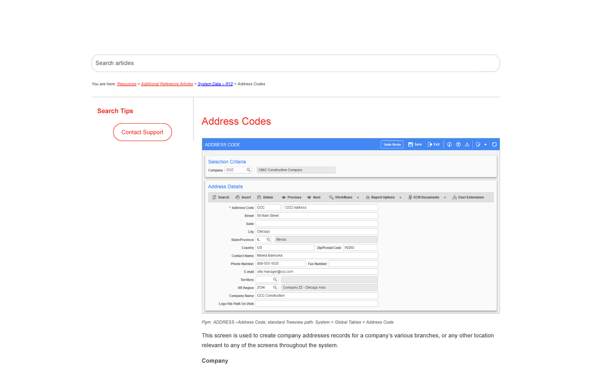Click the Exit icon on the title bar
The image size is (591, 382).
point(432,144)
